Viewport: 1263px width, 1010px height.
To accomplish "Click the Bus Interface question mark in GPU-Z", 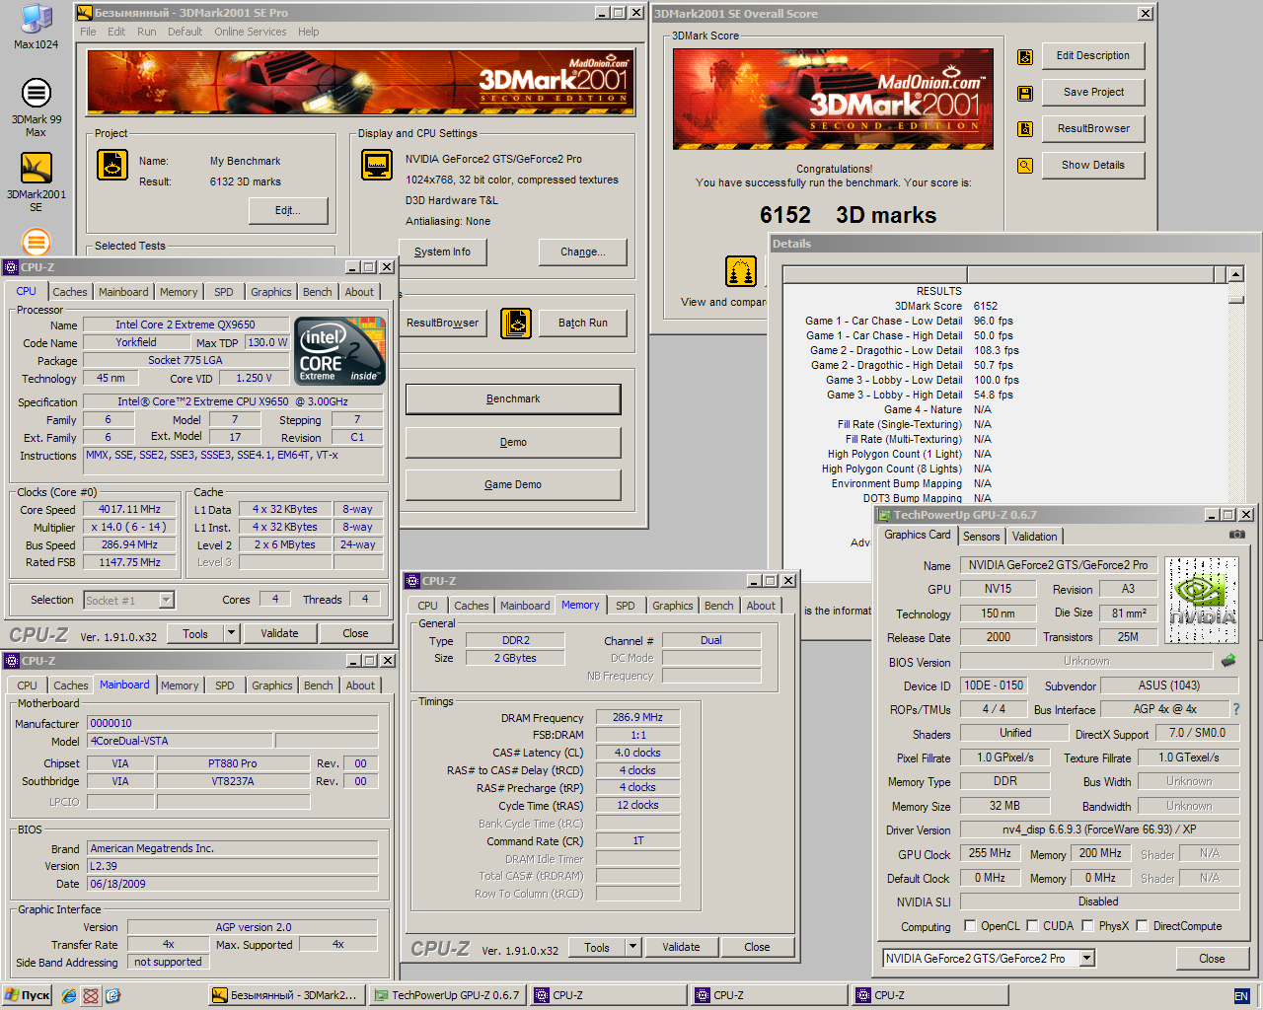I will click(x=1235, y=709).
